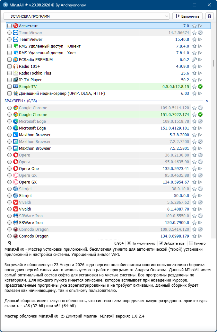Click the vertical scrollbar thumb of the program list
Image resolution: width=217 pixels, height=332 pixels.
213,63
